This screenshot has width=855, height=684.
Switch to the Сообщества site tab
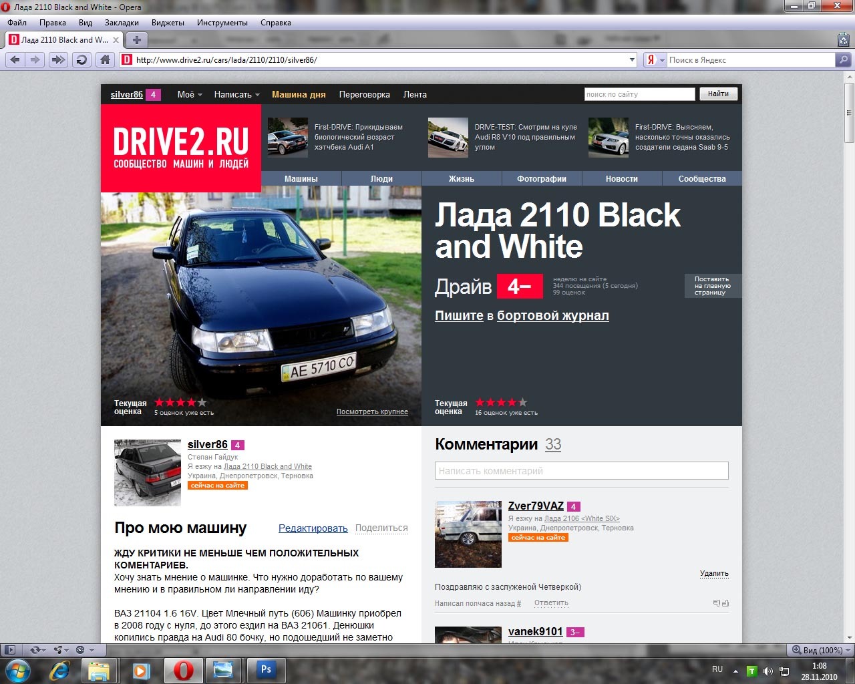702,179
